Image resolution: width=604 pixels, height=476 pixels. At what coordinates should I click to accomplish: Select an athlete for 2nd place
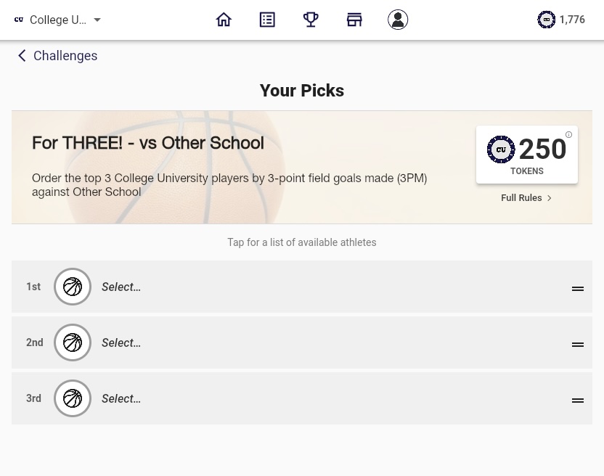pos(302,342)
